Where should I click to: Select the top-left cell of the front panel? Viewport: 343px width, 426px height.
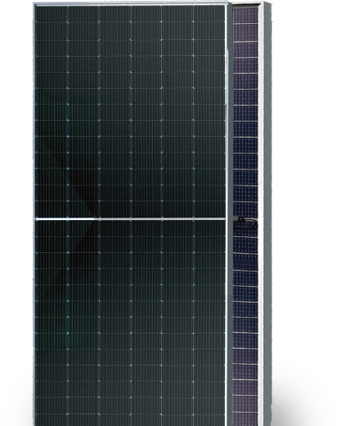click(x=52, y=14)
